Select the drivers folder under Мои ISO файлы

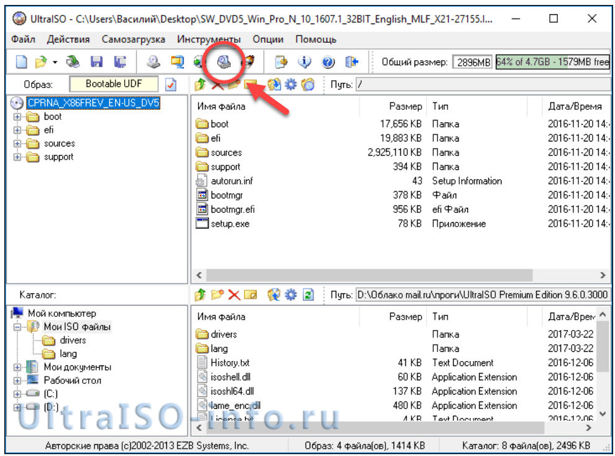click(x=73, y=340)
